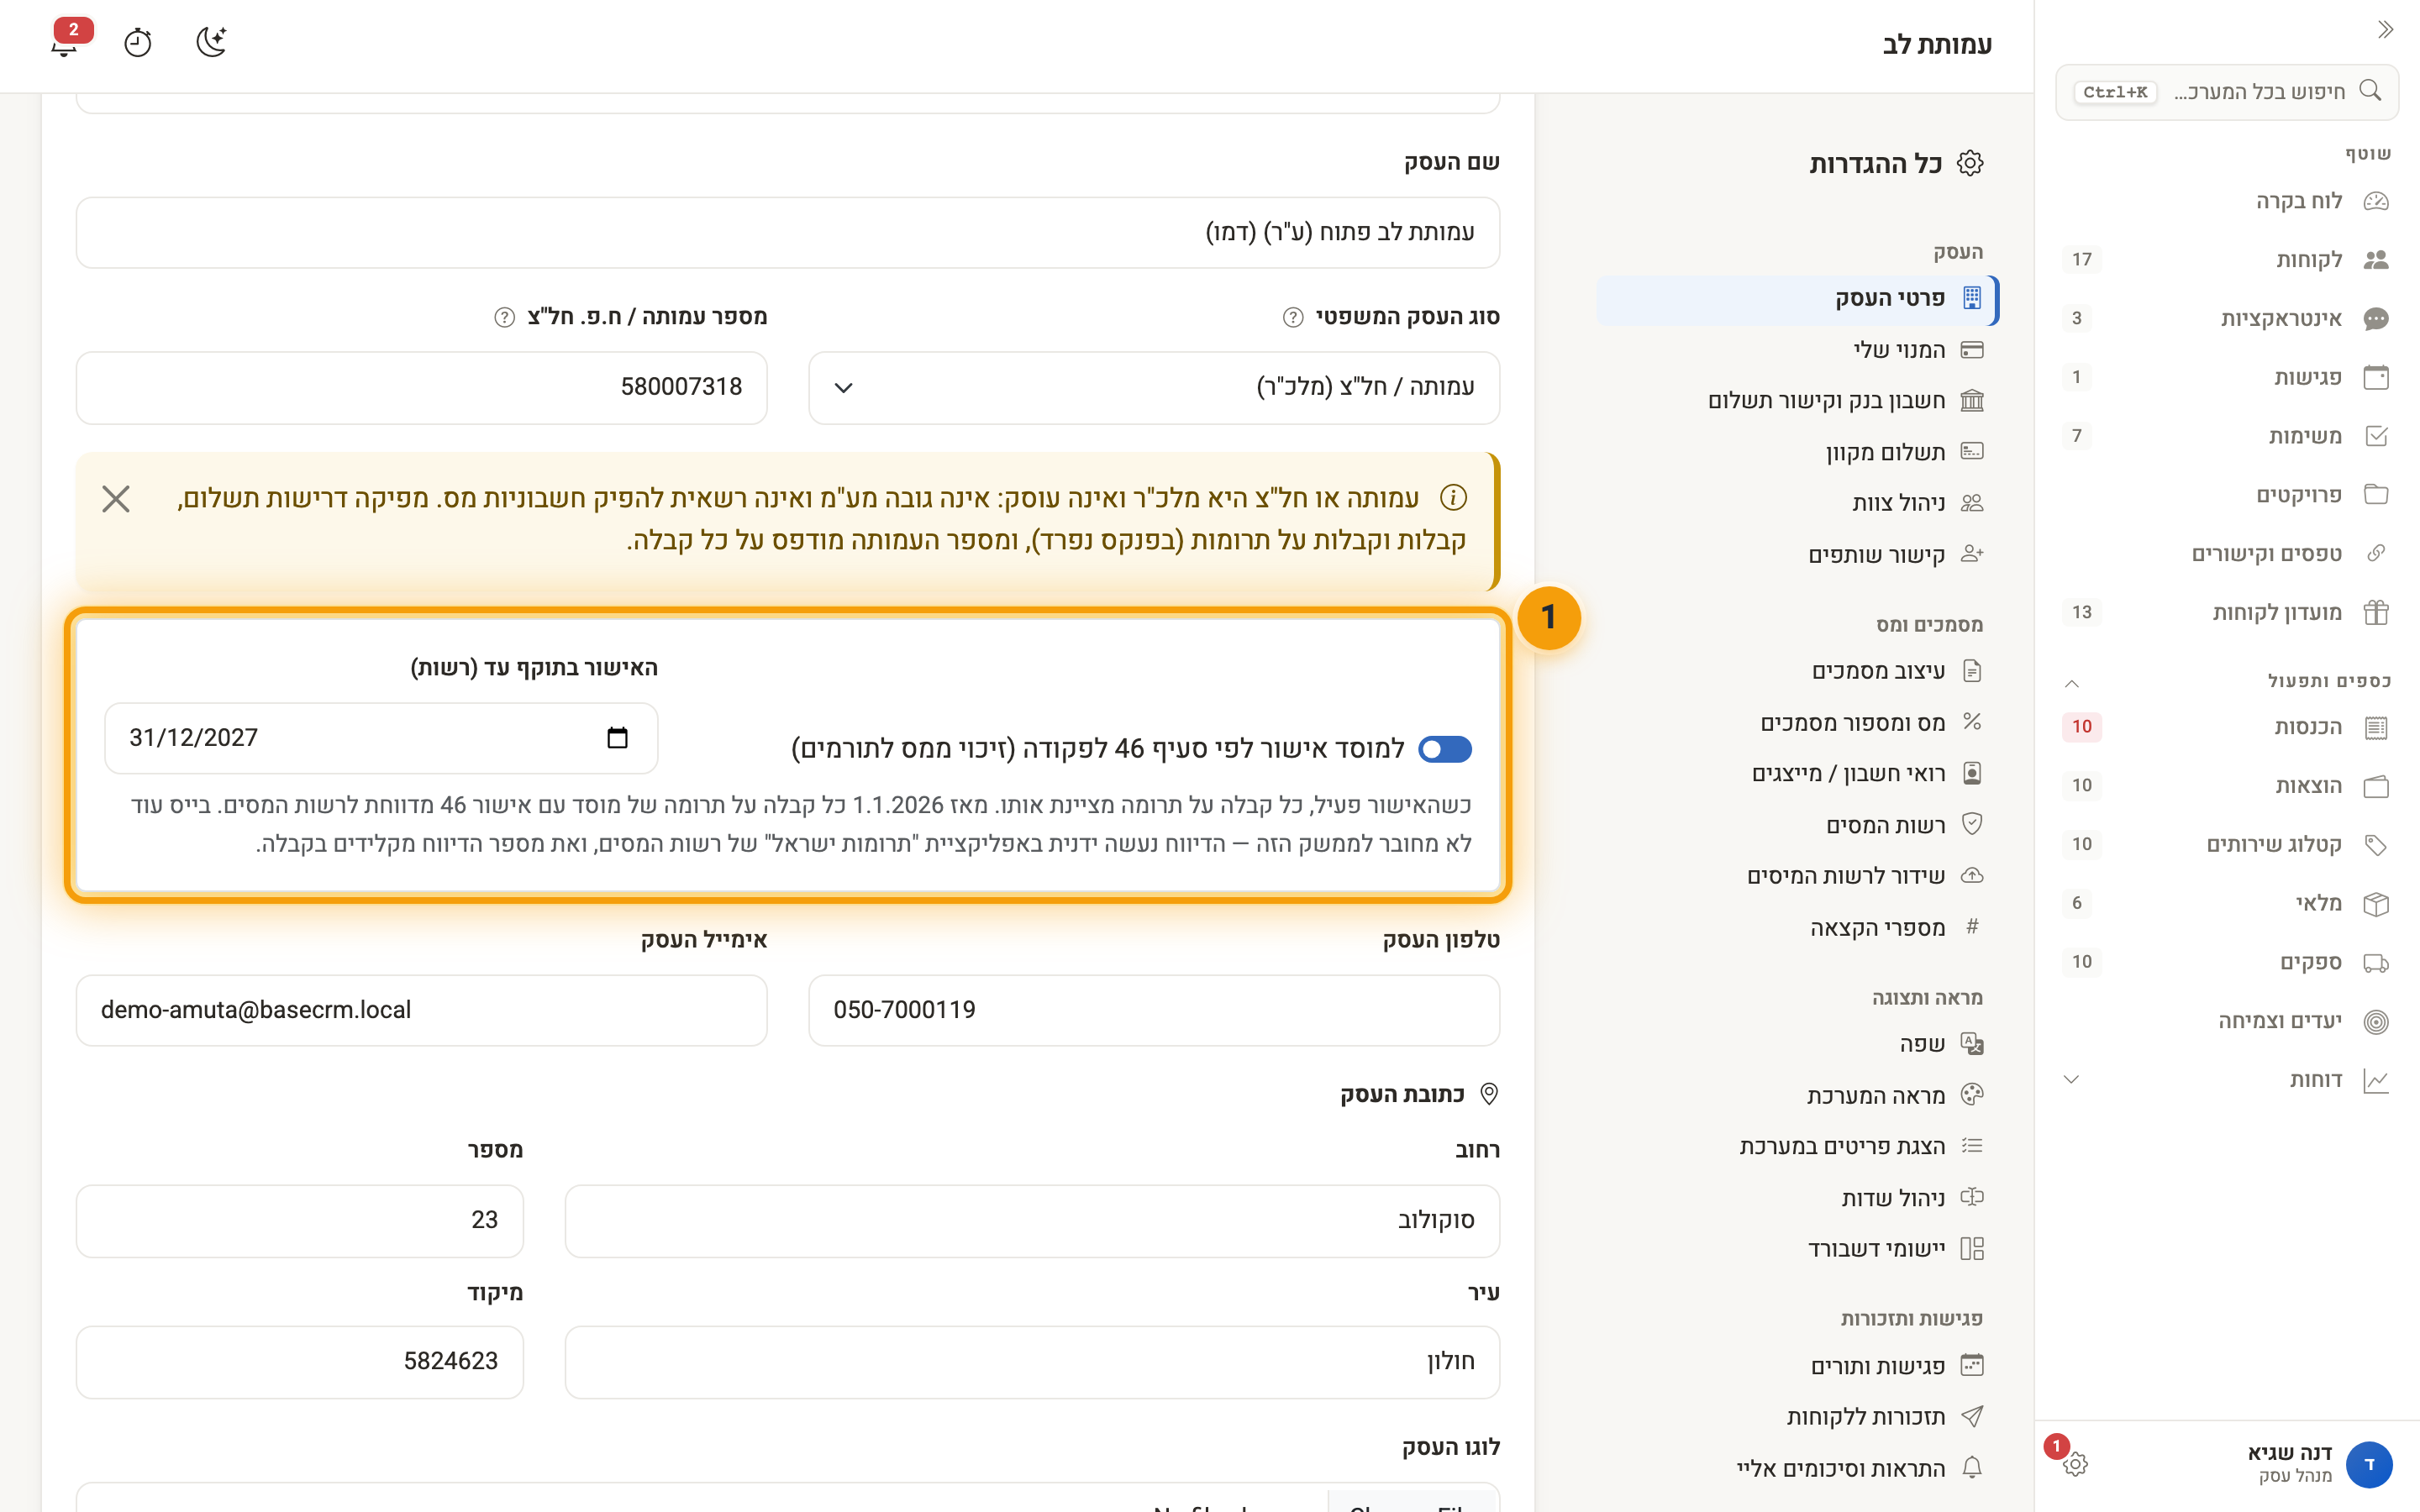Image resolution: width=2420 pixels, height=1512 pixels.
Task: Collapse the כספים ותפעול section
Action: pos(2072,683)
